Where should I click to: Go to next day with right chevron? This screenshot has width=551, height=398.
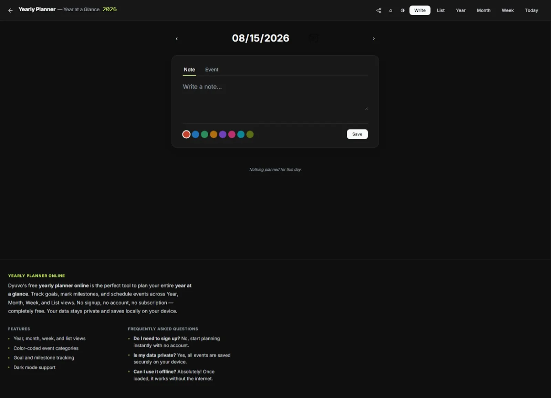374,39
